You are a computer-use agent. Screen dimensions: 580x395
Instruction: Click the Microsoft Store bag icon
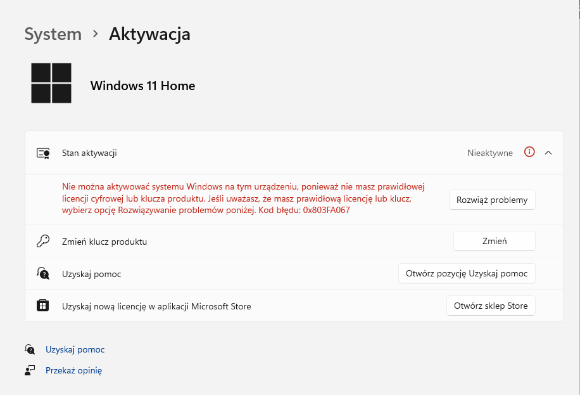point(43,306)
